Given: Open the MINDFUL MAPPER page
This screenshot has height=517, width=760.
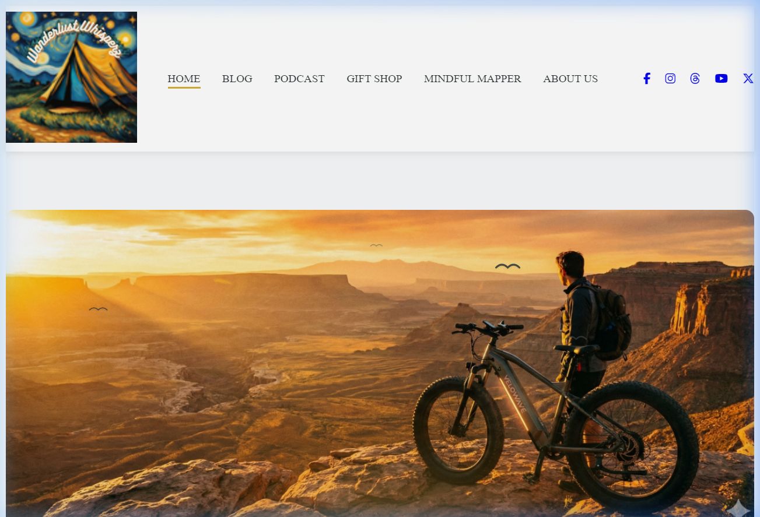Looking at the screenshot, I should point(472,79).
